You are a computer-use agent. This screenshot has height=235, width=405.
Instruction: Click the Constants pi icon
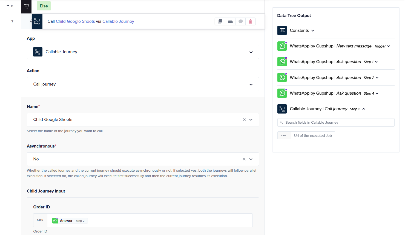coord(282,30)
